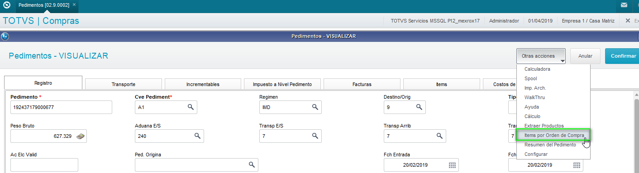Expand the Otras acciones dropdown
The image size is (639, 173).
[541, 56]
